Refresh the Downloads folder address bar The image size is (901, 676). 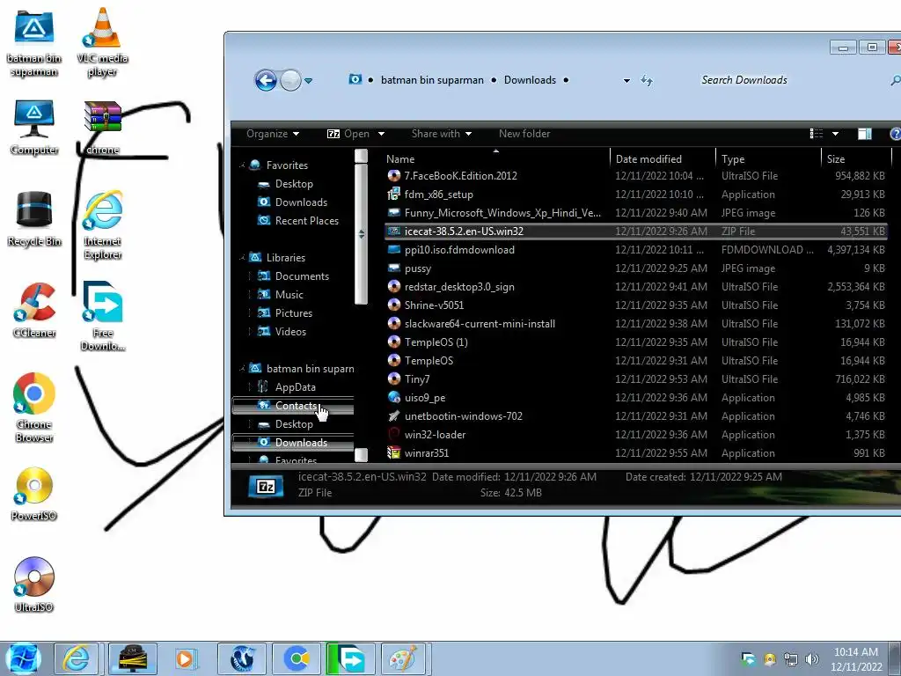tap(647, 80)
